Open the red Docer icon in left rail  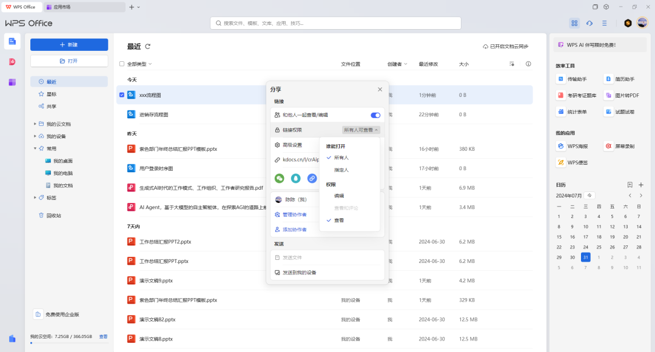pyautogui.click(x=12, y=62)
